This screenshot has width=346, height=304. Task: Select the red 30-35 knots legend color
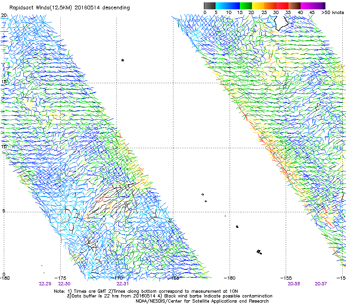[x=282, y=6]
